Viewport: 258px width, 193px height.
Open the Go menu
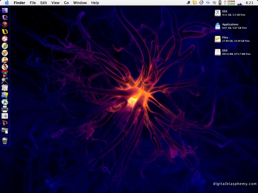pyautogui.click(x=67, y=3)
